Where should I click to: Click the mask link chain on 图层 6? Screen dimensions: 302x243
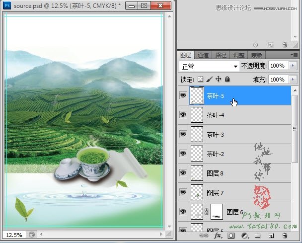tap(207, 212)
